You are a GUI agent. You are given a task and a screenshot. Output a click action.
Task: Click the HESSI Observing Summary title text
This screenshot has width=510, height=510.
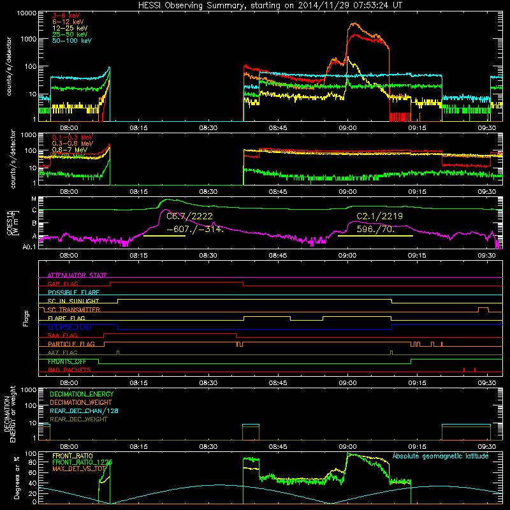coord(270,6)
